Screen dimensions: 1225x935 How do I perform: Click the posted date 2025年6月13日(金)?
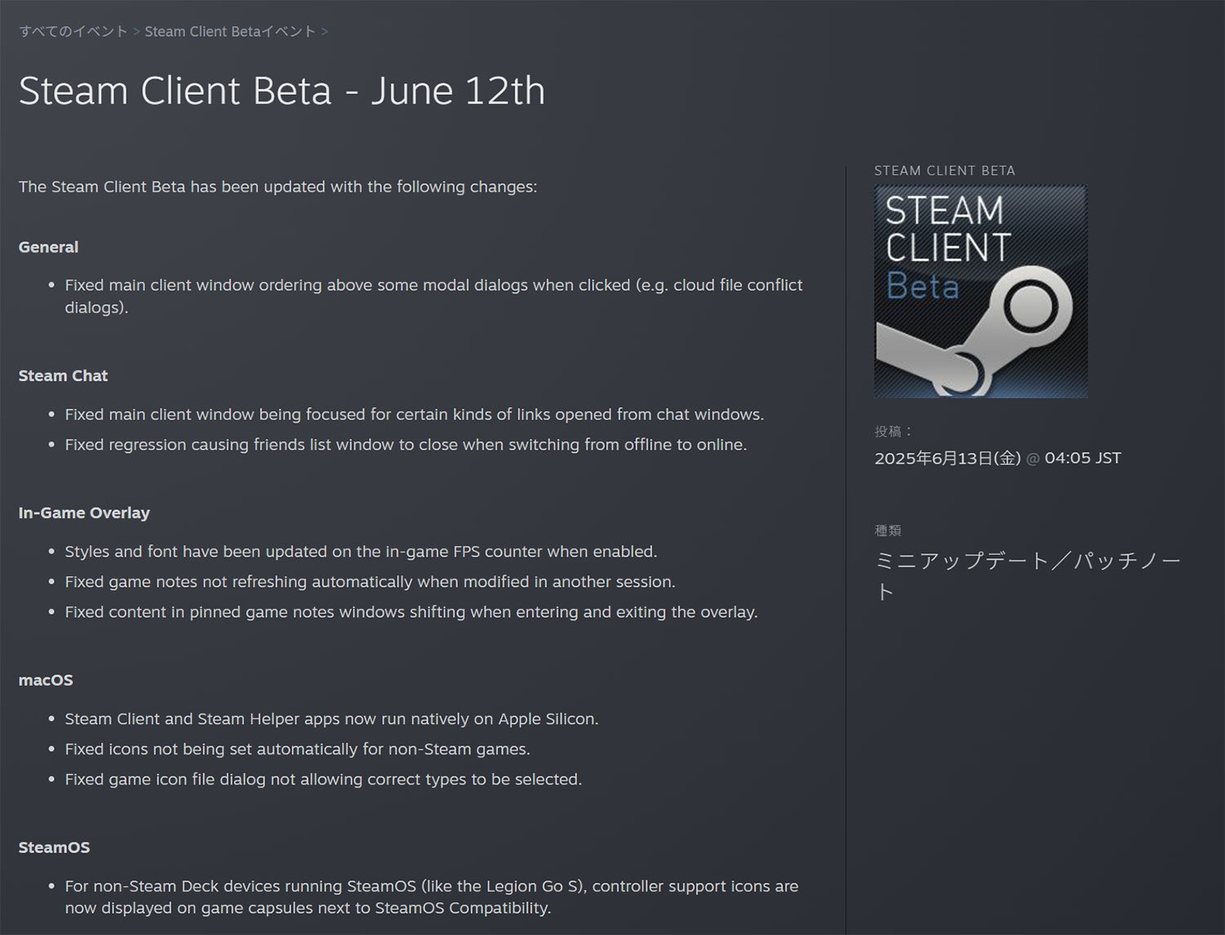pos(947,459)
